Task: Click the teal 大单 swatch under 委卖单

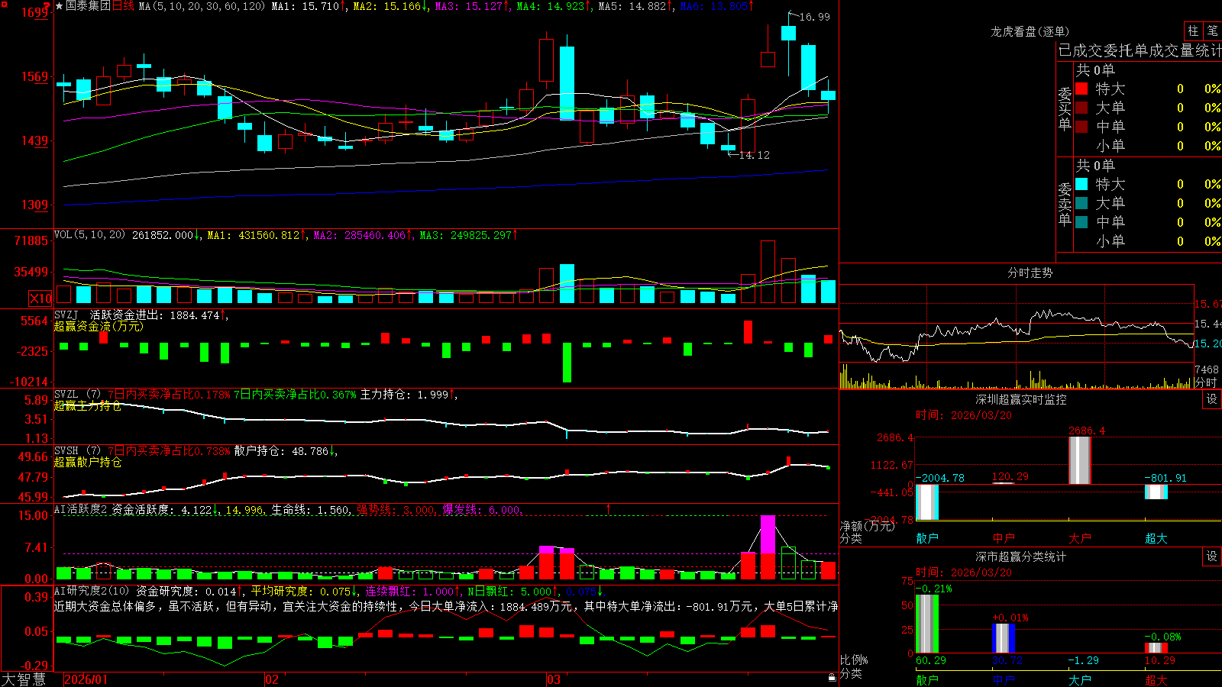Action: [1081, 203]
